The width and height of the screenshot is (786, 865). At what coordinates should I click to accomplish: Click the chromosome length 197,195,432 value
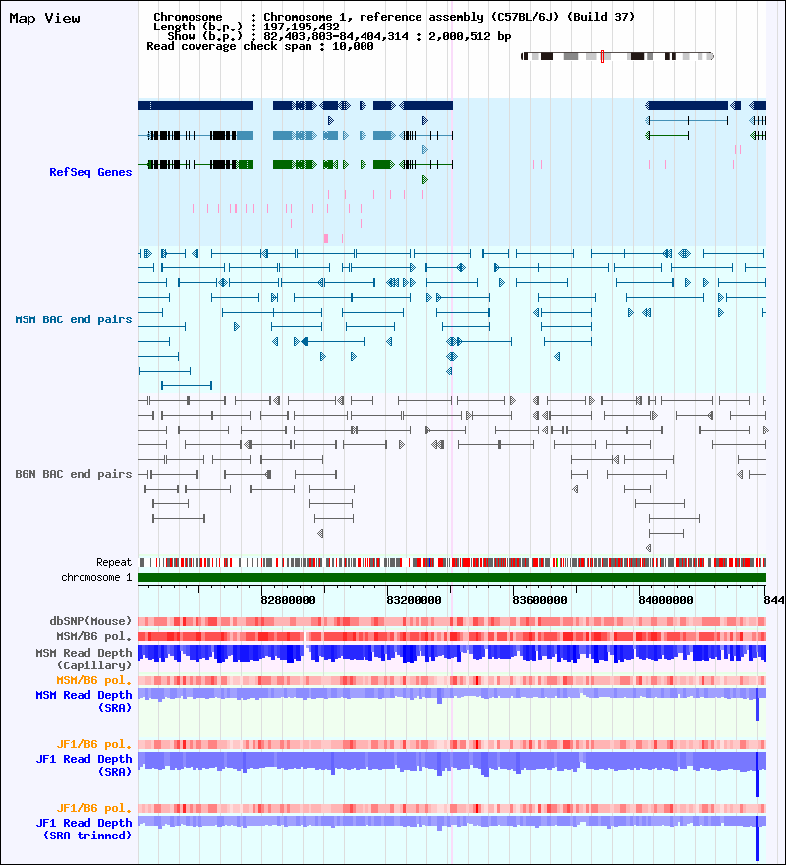302,28
